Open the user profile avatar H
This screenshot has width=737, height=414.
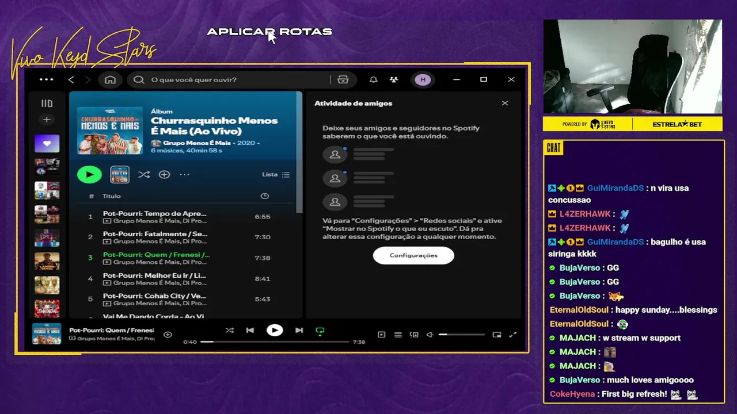tap(423, 79)
